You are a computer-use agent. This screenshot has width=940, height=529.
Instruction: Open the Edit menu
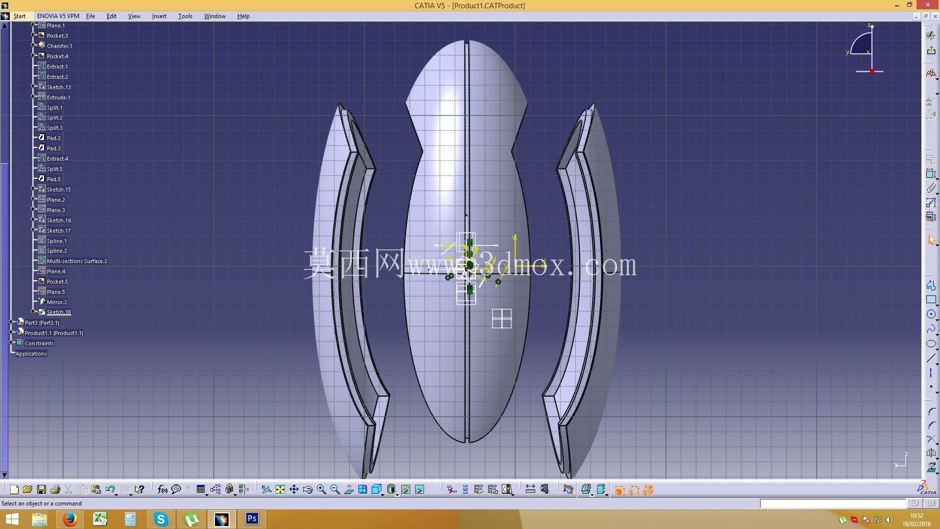(x=112, y=16)
